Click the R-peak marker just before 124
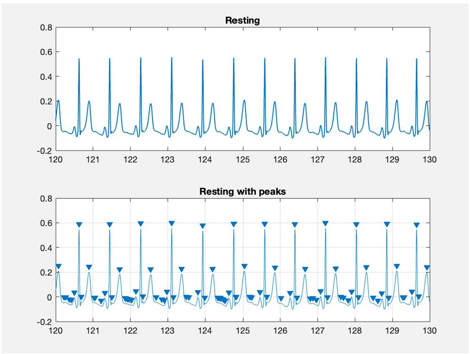Screen dimensions: 470x354 (x=203, y=226)
